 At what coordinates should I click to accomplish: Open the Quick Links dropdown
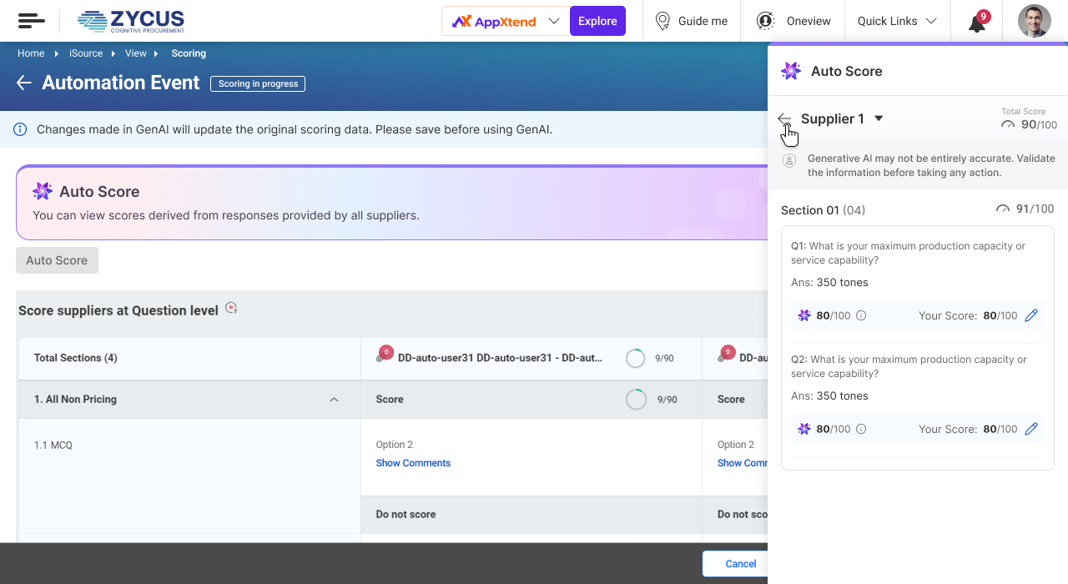[897, 21]
